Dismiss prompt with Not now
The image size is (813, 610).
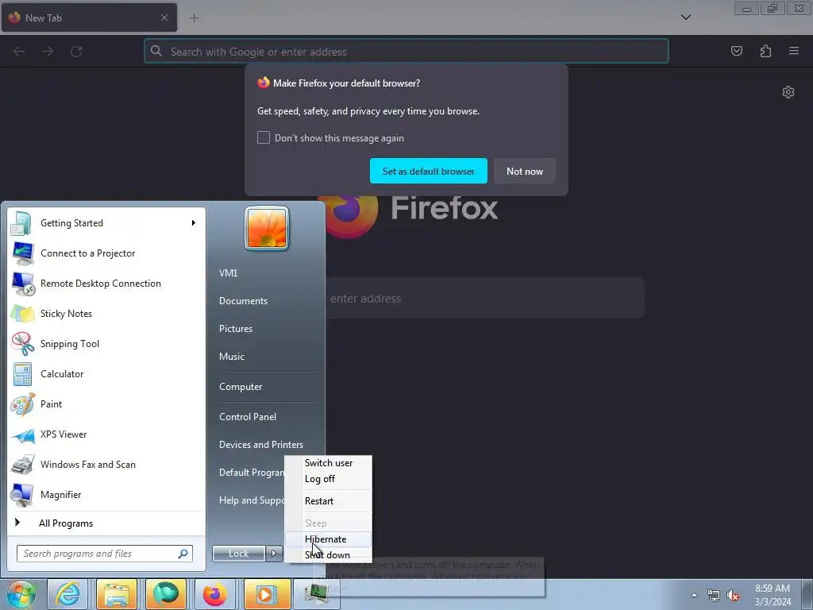[524, 172]
